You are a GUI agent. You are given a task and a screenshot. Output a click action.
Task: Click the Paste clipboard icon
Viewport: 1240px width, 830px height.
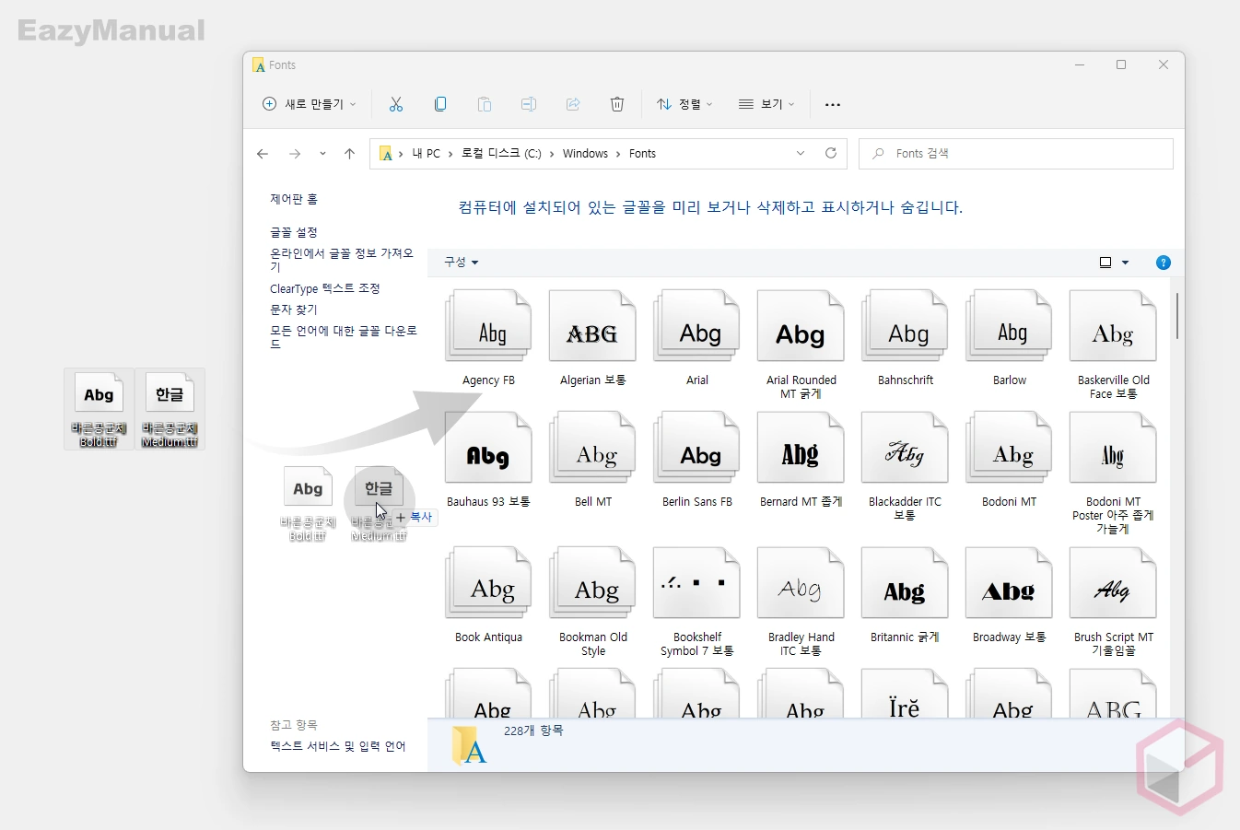tap(485, 104)
